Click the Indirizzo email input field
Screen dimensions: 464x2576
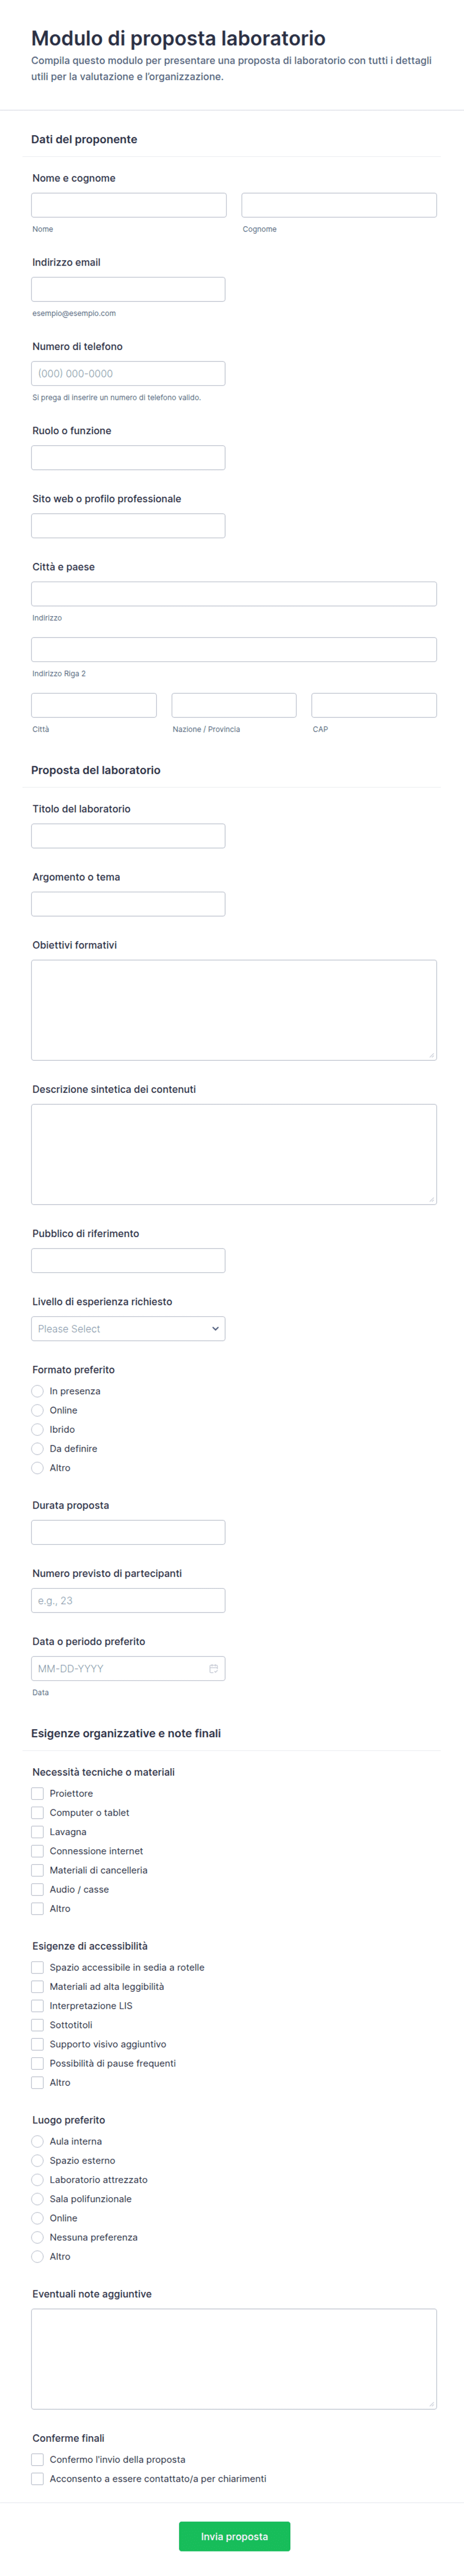pyautogui.click(x=128, y=289)
